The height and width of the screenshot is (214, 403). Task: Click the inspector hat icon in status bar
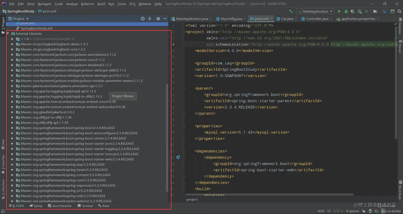click(x=370, y=211)
